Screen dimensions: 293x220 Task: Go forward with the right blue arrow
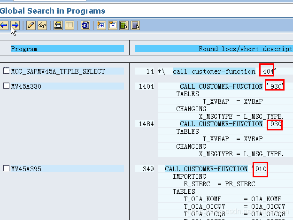pyautogui.click(x=15, y=25)
